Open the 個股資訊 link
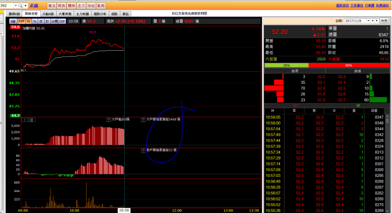Viewport: 392px width, 213px height. (342, 5)
